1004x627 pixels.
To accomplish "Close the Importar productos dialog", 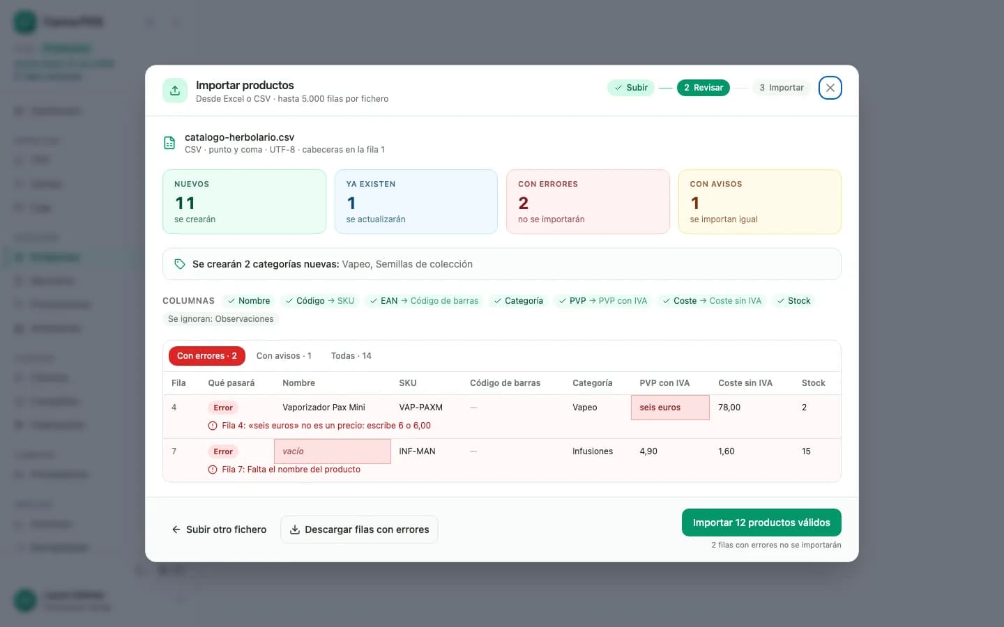I will 830,88.
